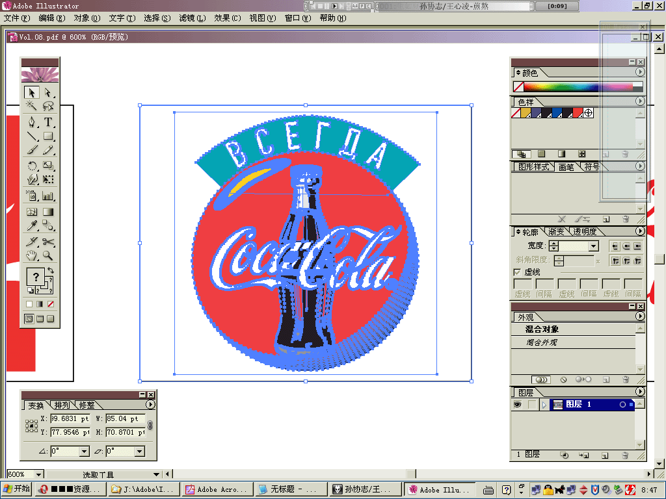The width and height of the screenshot is (666, 499).
Task: Click the Windows 开始 start button
Action: (16, 489)
